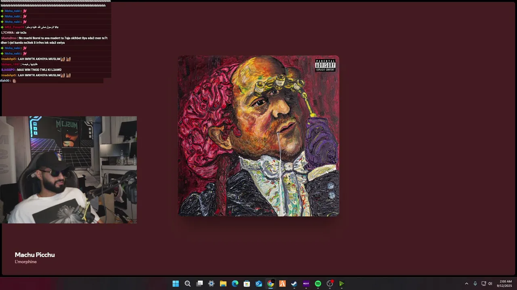This screenshot has width=517, height=290.
Task: Open the orange FACEIT taskbar app
Action: coord(282,284)
